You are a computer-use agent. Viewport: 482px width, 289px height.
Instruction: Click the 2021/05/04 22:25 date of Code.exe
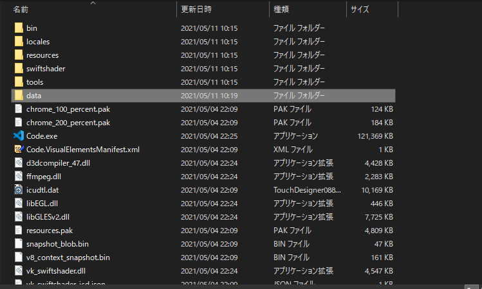pos(209,136)
